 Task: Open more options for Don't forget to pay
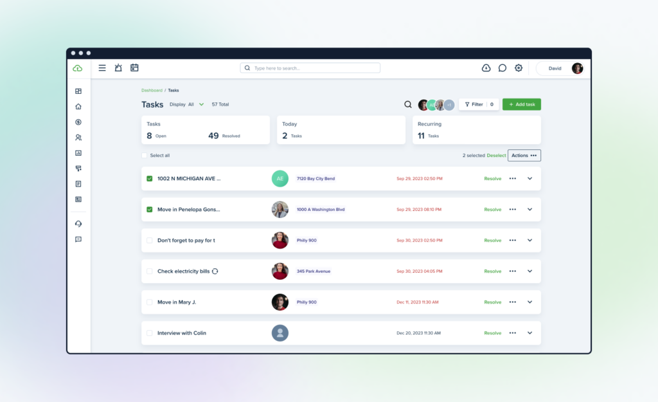[513, 241]
